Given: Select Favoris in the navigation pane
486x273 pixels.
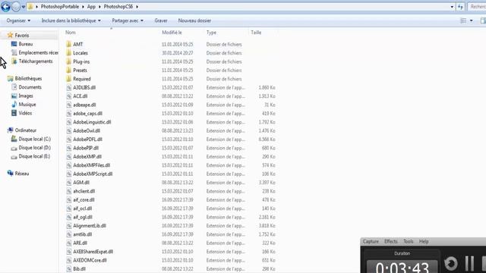Looking at the screenshot, I should click(x=22, y=36).
